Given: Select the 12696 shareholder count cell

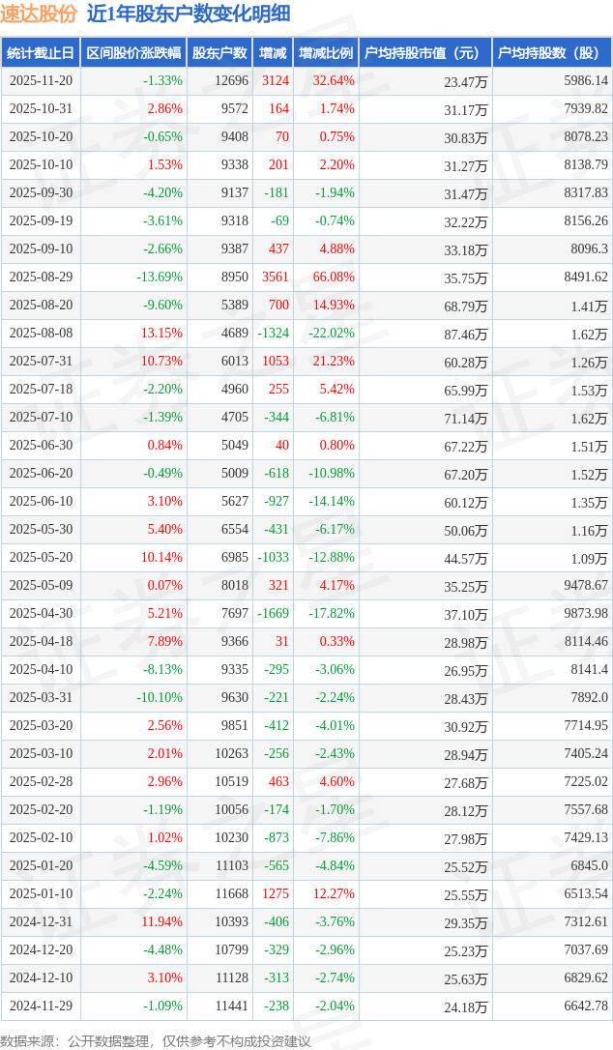Looking at the screenshot, I should point(232,81).
